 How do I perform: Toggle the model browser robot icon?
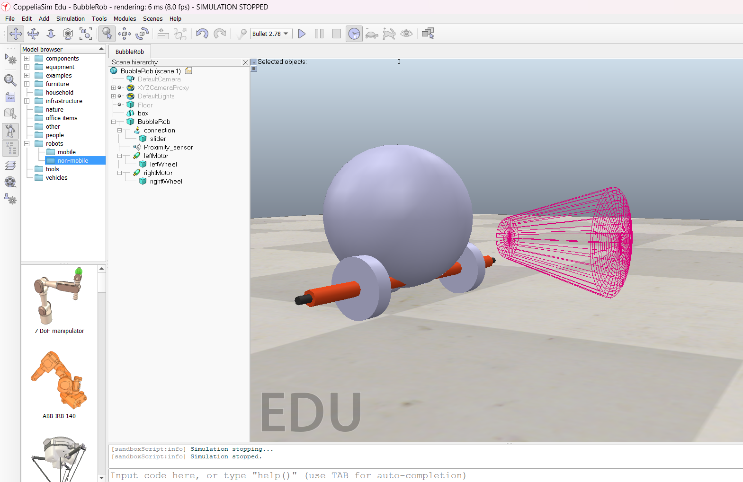pyautogui.click(x=10, y=131)
